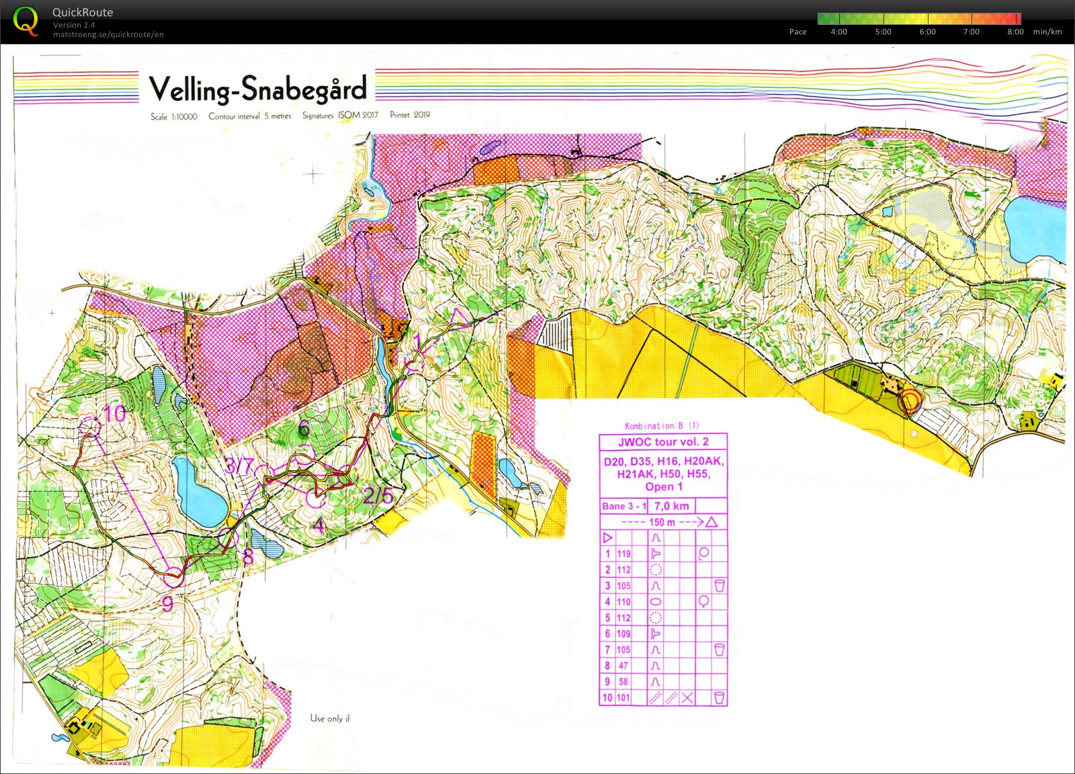The image size is (1075, 774).
Task: Click the 'Version 2.4' text
Action: click(x=74, y=25)
